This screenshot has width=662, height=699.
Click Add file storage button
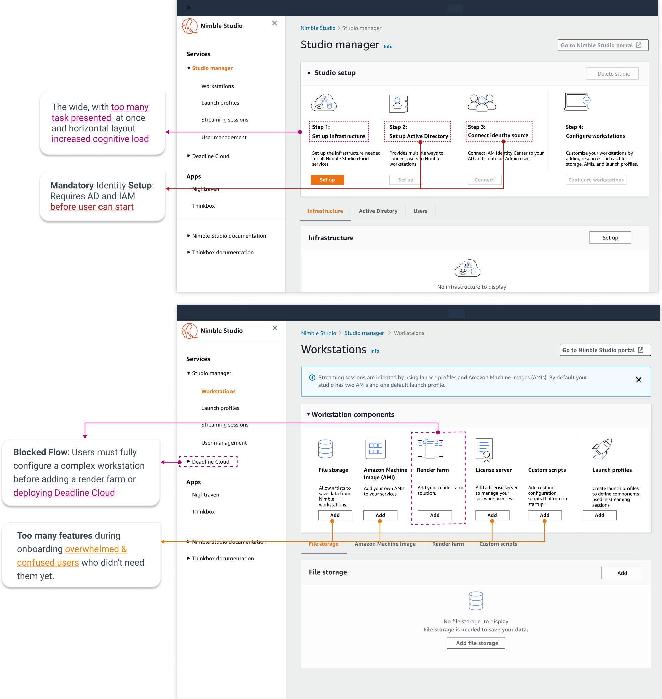pyautogui.click(x=476, y=643)
